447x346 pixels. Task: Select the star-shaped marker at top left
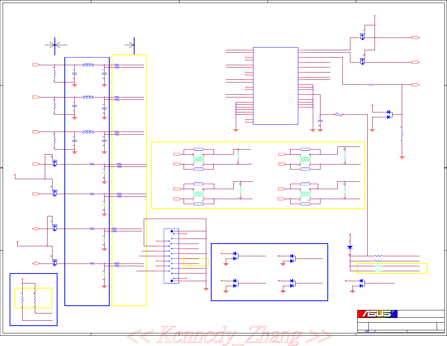pyautogui.click(x=55, y=45)
